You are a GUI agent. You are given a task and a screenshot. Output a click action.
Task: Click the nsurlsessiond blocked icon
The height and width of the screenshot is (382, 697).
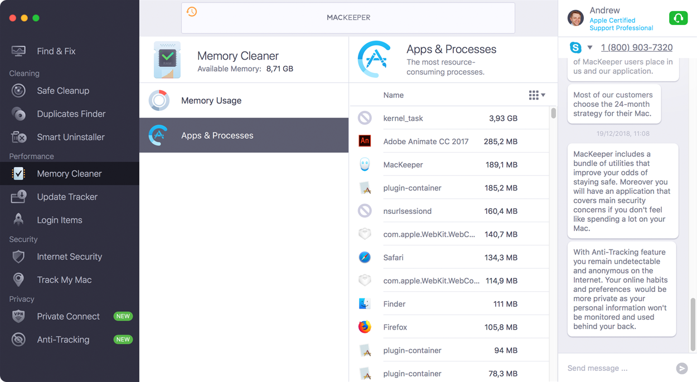point(365,211)
